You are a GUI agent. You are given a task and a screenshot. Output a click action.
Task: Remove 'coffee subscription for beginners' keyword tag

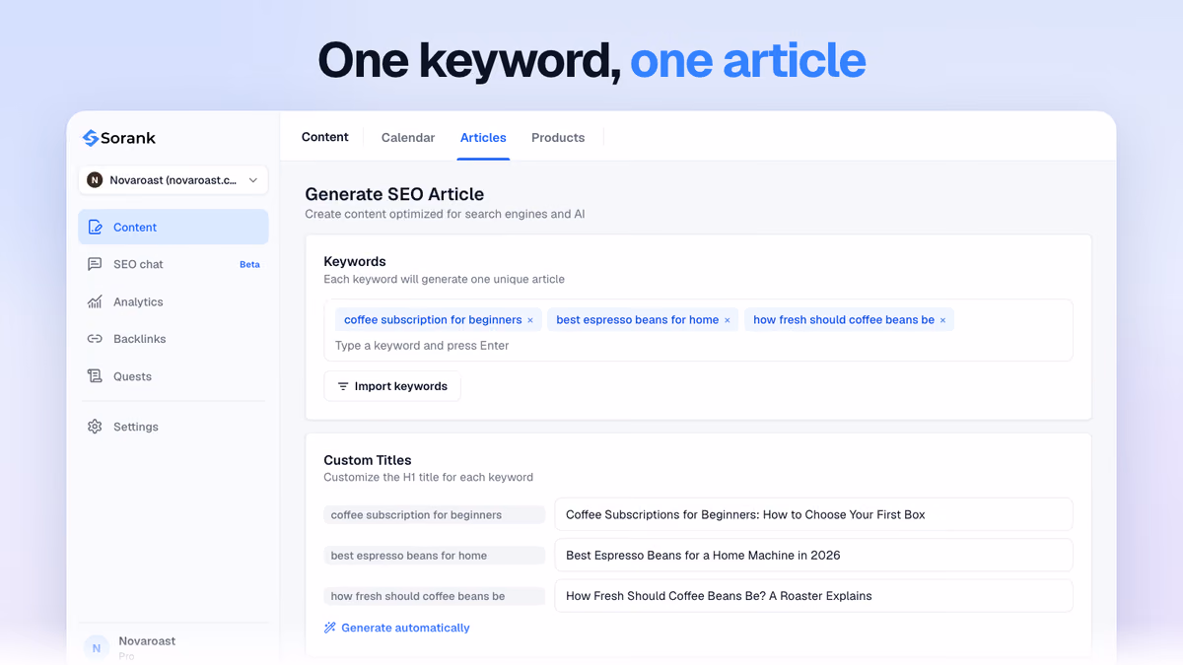coord(530,320)
